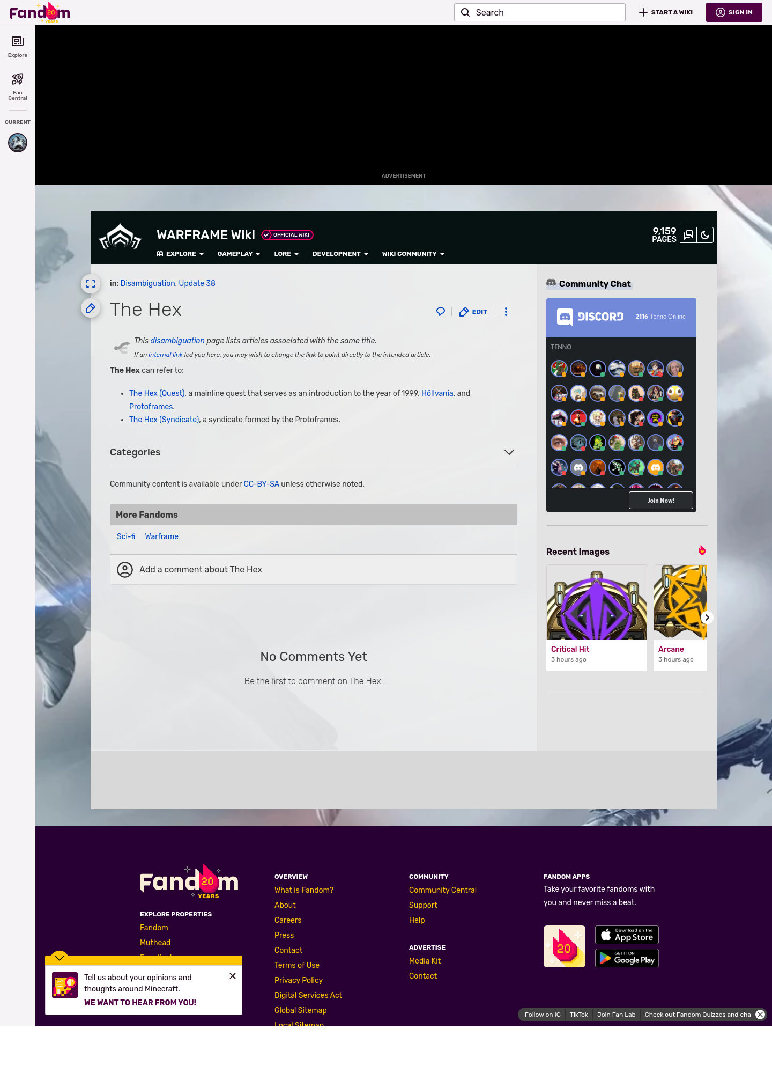The height and width of the screenshot is (1073, 772).
Task: Follow the Protoframes link
Action: [x=151, y=407]
